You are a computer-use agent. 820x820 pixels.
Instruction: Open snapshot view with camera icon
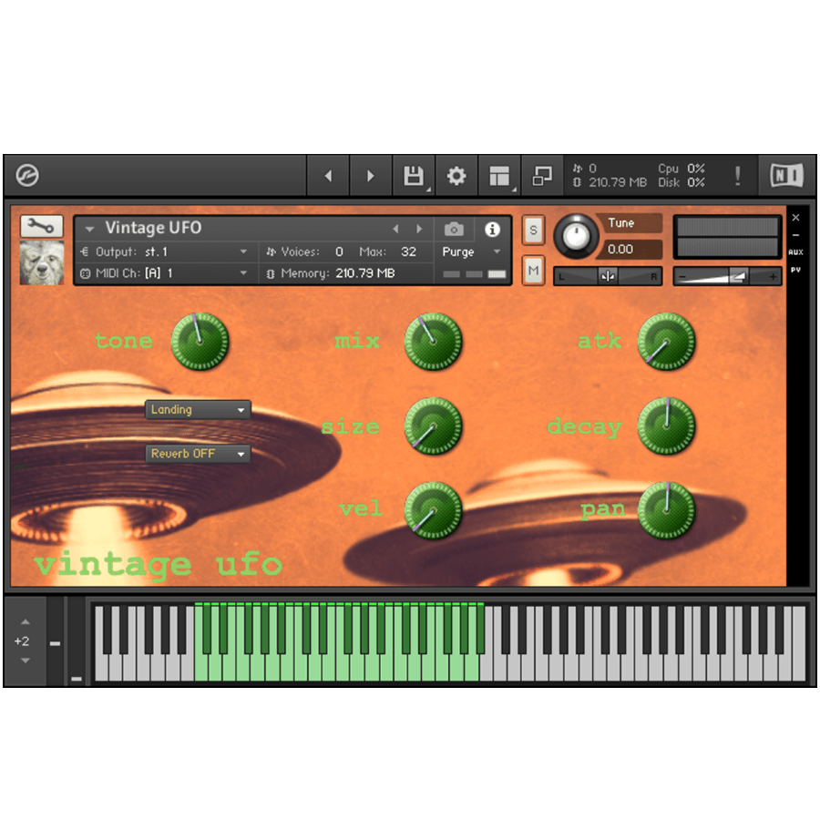coord(454,229)
